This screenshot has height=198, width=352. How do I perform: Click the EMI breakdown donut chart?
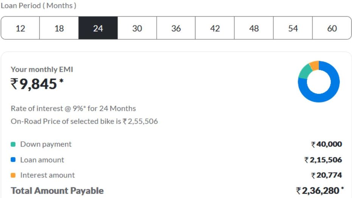pyautogui.click(x=319, y=81)
